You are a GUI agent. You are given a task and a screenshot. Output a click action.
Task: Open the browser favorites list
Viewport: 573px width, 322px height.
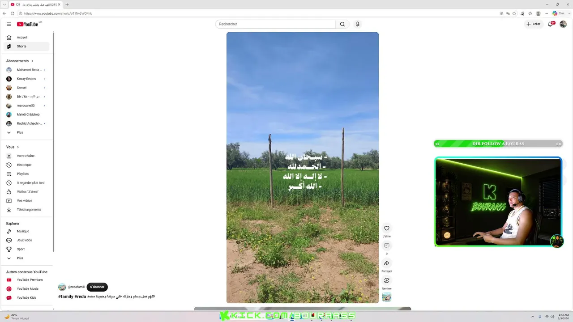[x=530, y=13]
